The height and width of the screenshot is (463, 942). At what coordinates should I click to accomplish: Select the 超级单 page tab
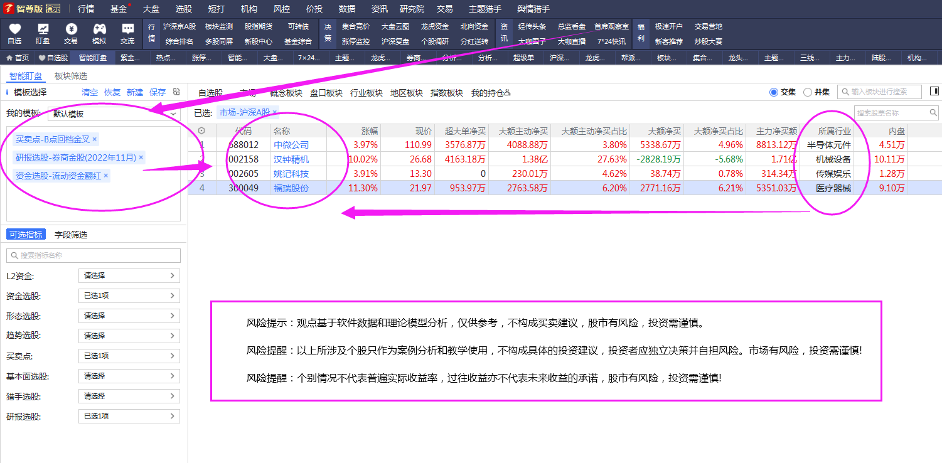523,58
